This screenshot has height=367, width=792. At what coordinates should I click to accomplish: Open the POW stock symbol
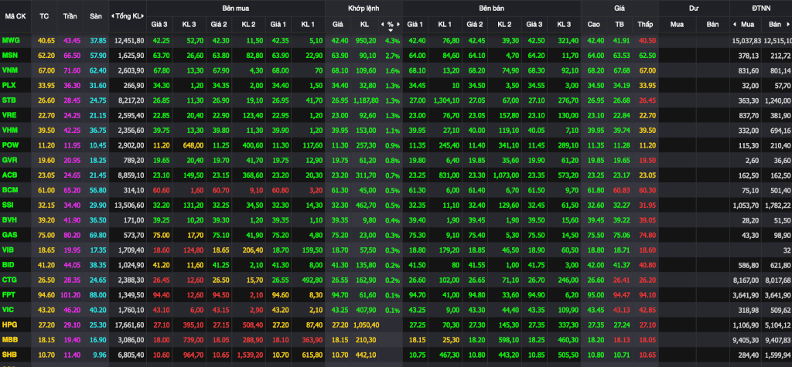pyautogui.click(x=10, y=146)
